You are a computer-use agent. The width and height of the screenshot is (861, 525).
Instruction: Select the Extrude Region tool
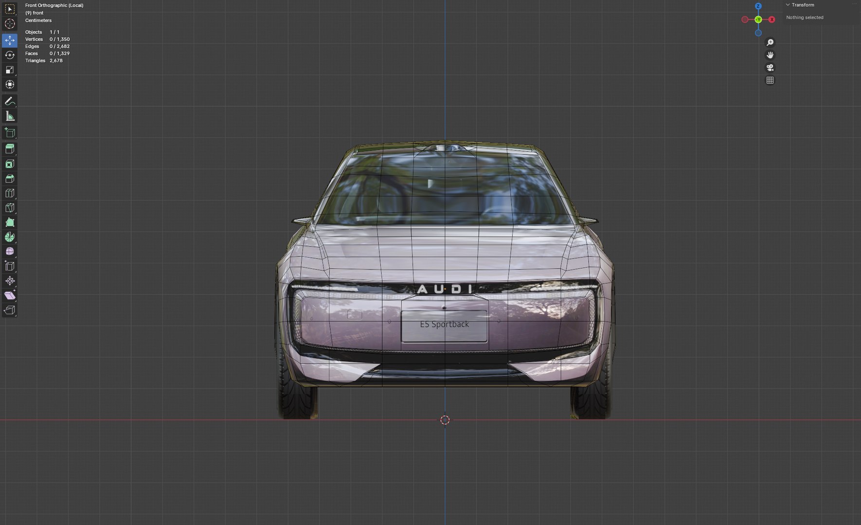tap(10, 149)
